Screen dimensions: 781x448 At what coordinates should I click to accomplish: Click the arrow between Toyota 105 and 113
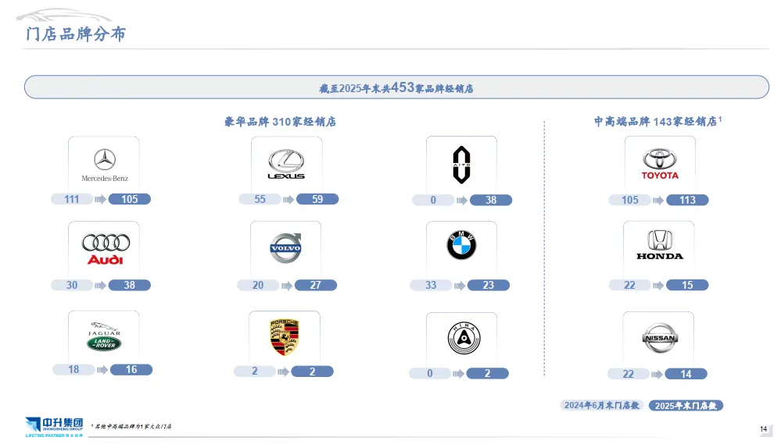point(658,201)
